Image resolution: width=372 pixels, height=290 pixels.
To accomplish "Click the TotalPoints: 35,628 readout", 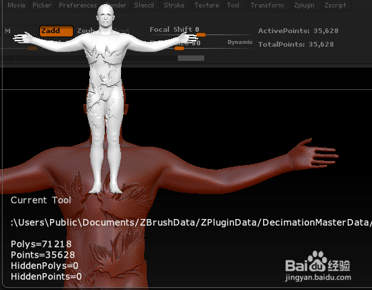I will (x=296, y=45).
